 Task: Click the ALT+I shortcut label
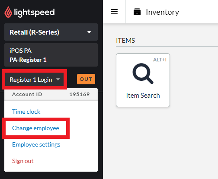160,60
